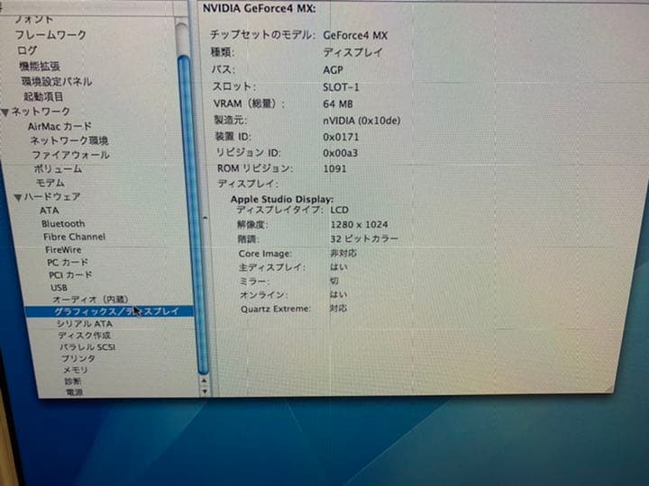Click the AGP bus value
The image size is (649, 486).
[x=333, y=70]
